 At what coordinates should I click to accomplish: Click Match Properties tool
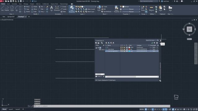(116, 9)
